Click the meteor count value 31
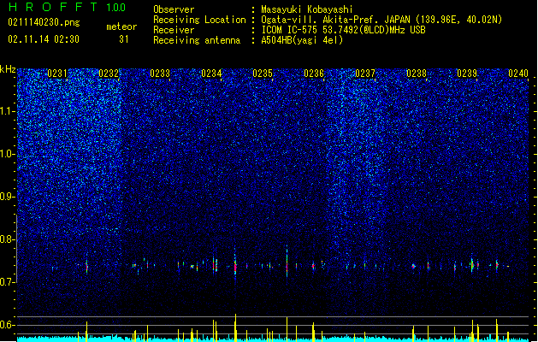Image resolution: width=538 pixels, height=342 pixels. coord(124,39)
